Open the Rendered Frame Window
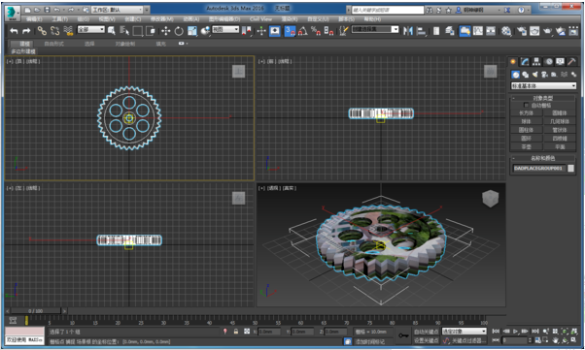585x350 pixels. click(534, 31)
